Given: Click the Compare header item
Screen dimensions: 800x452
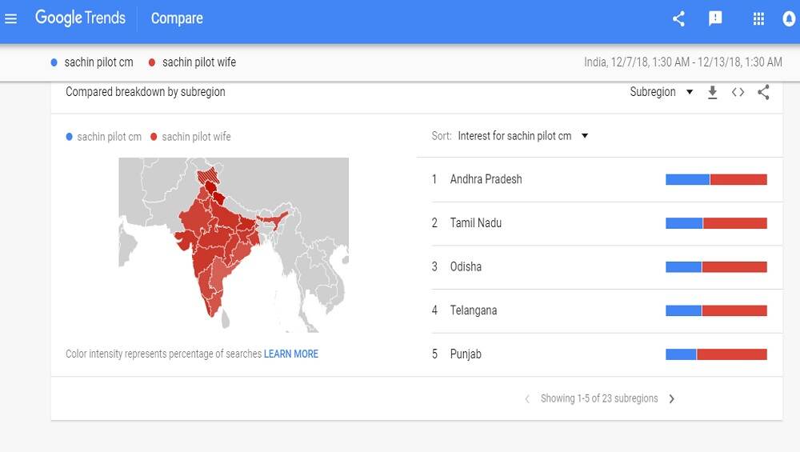Looking at the screenshot, I should point(177,18).
